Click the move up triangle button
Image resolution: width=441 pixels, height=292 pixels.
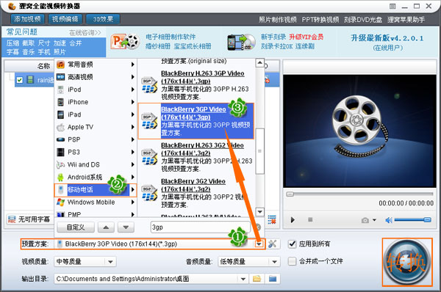point(106,227)
